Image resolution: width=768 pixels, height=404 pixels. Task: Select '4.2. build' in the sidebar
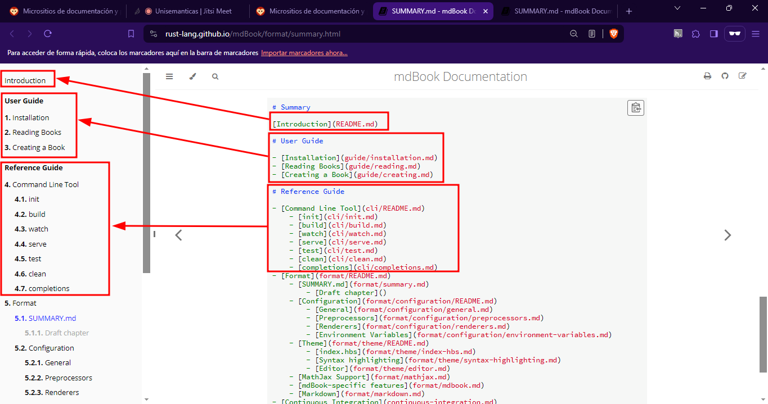[30, 215]
